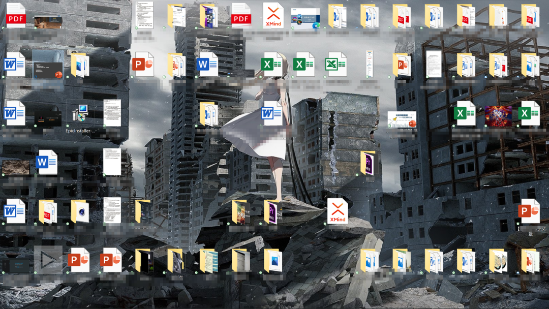549x309 pixels.
Task: Open the folder showing a Cinema 4D sphere icon
Action: [x=80, y=212]
